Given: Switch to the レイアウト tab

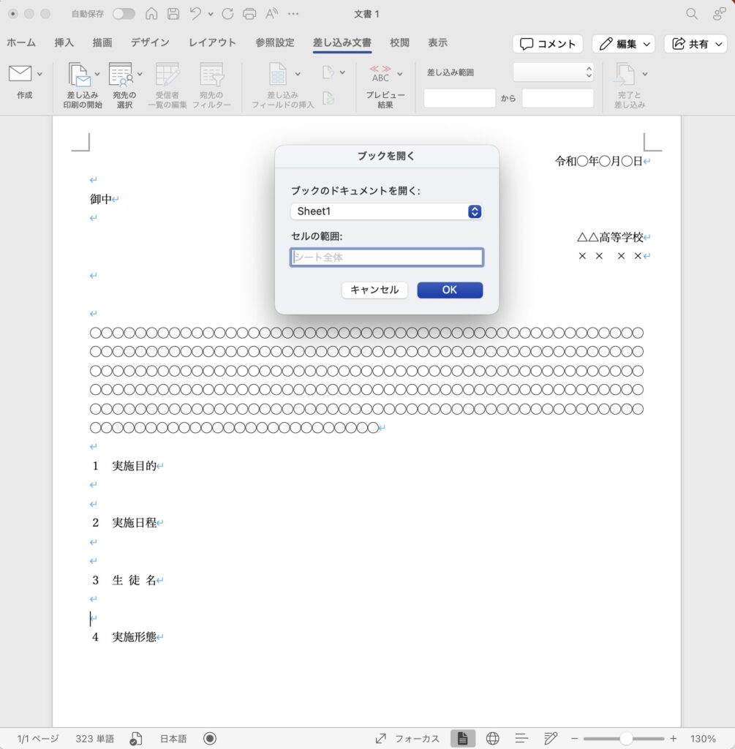Looking at the screenshot, I should (212, 42).
